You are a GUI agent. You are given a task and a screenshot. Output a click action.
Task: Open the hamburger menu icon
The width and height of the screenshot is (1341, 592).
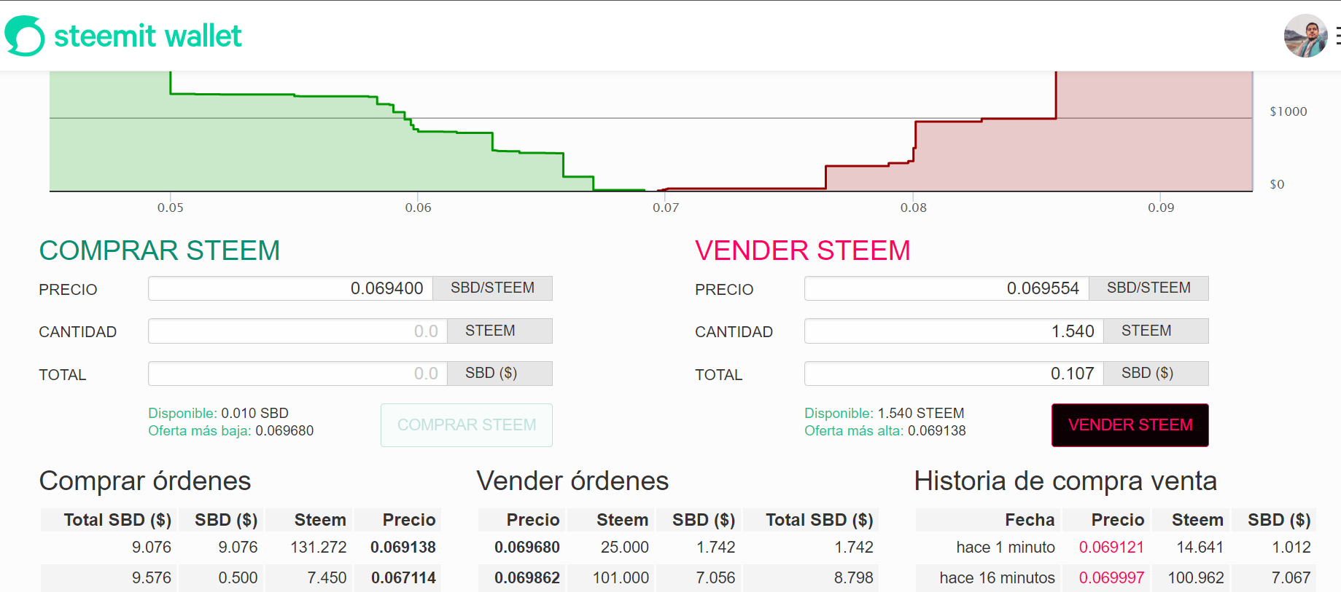click(1337, 36)
